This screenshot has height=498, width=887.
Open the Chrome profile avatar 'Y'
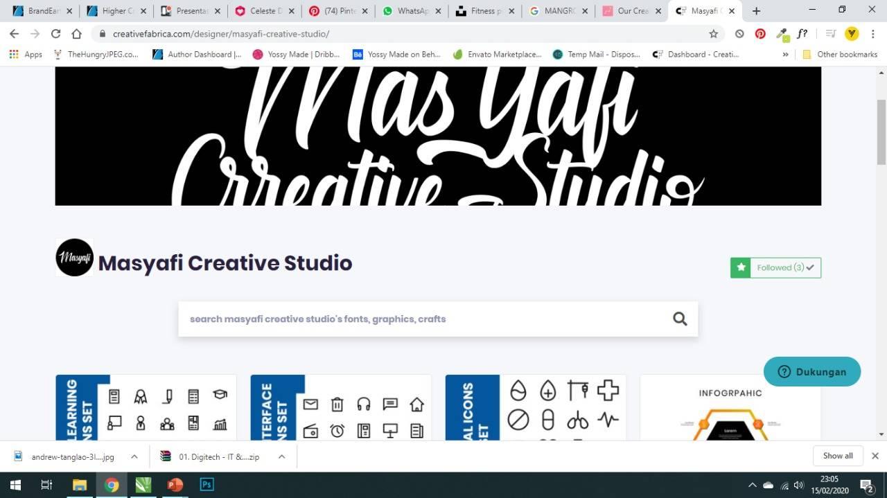click(852, 33)
